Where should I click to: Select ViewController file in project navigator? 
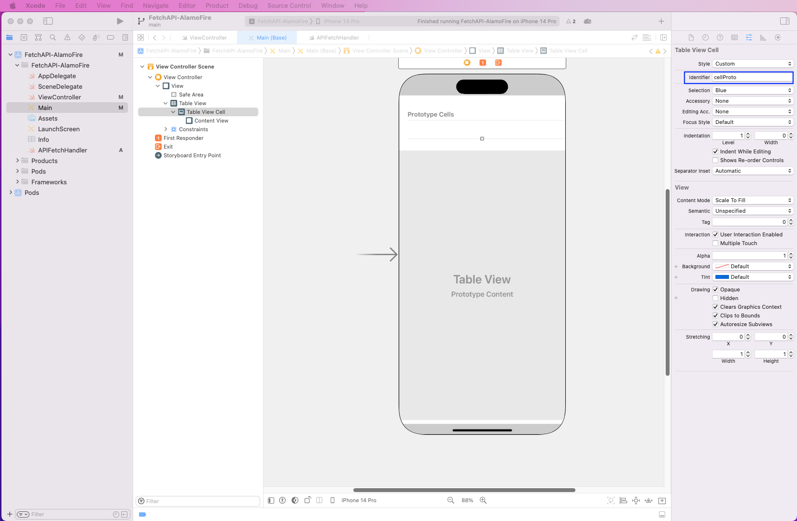pyautogui.click(x=59, y=97)
